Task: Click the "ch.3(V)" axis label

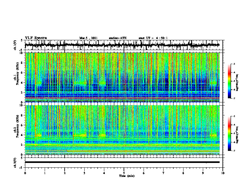Action: [15, 163]
